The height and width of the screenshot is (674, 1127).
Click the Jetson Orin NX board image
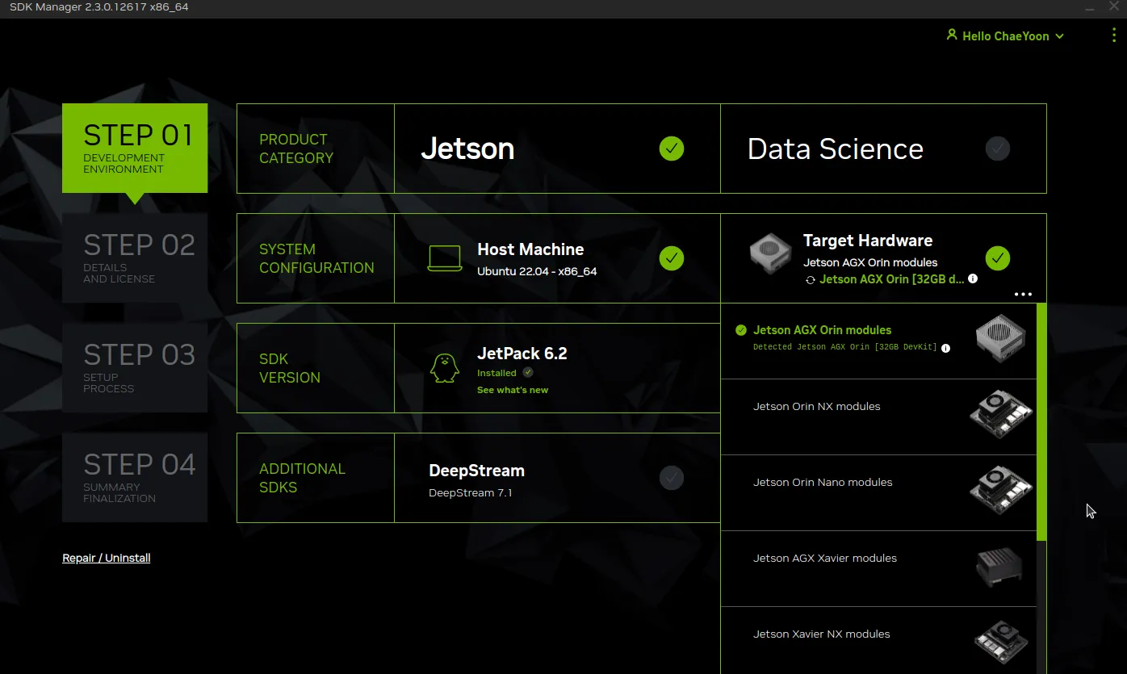tap(1001, 415)
